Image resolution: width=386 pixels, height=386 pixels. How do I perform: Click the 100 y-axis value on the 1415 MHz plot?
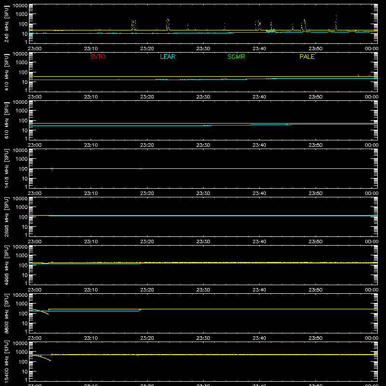[23, 169]
